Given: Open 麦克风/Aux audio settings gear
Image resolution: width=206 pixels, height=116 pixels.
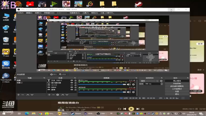Looking at the screenshot, I should (133, 85).
